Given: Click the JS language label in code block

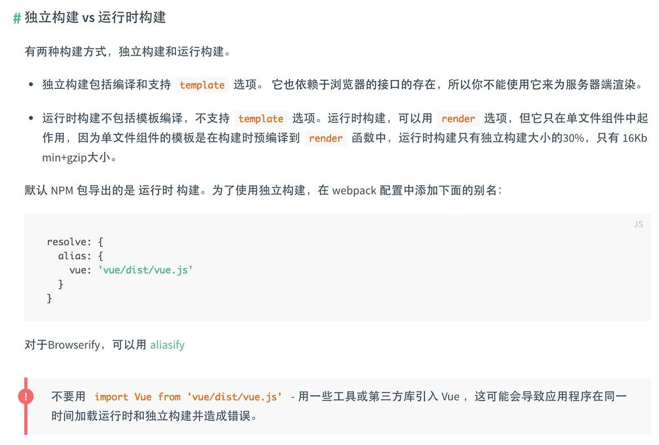Looking at the screenshot, I should (x=638, y=224).
